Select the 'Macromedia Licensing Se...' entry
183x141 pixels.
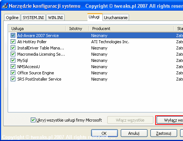[x=41, y=54]
